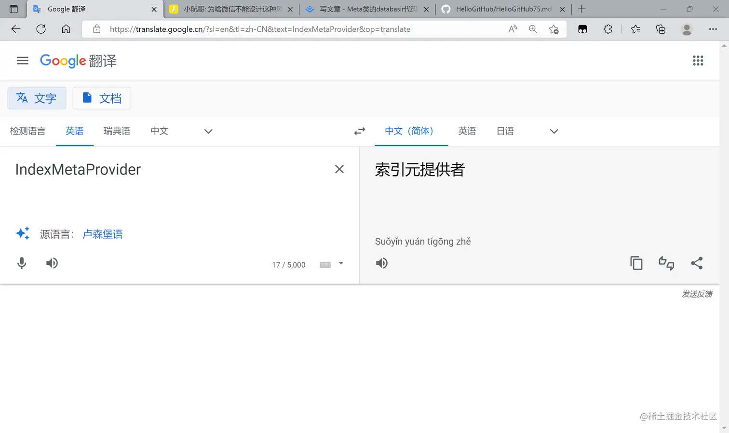Screen dimensions: 729x433
Task: Open the browser extensions menu
Action: point(608,29)
